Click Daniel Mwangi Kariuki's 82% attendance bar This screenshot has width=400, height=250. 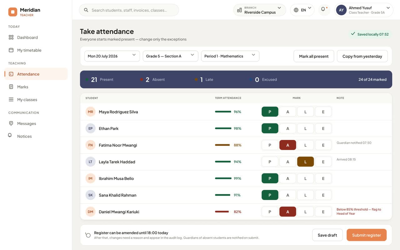[222, 212]
